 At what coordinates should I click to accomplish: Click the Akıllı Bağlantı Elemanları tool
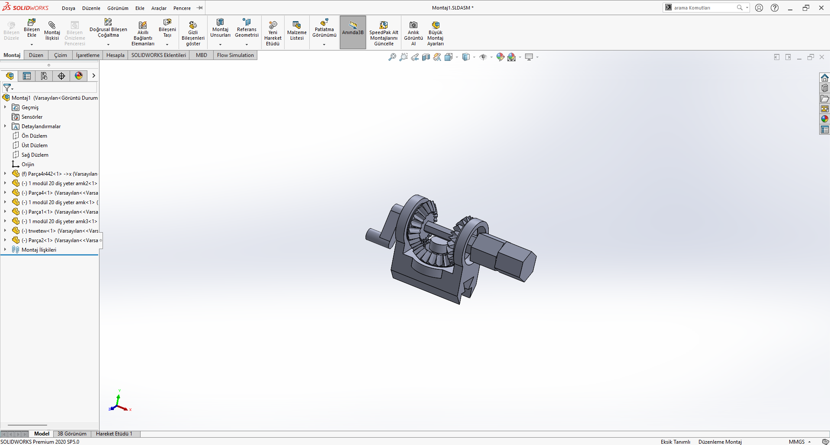click(143, 33)
